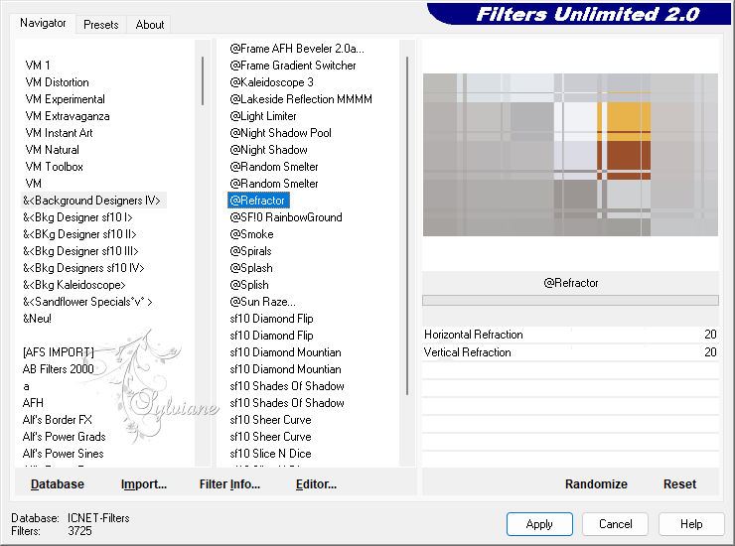Select &<Bkg Designer sf10 III> category
The height and width of the screenshot is (546, 735).
pyautogui.click(x=80, y=251)
